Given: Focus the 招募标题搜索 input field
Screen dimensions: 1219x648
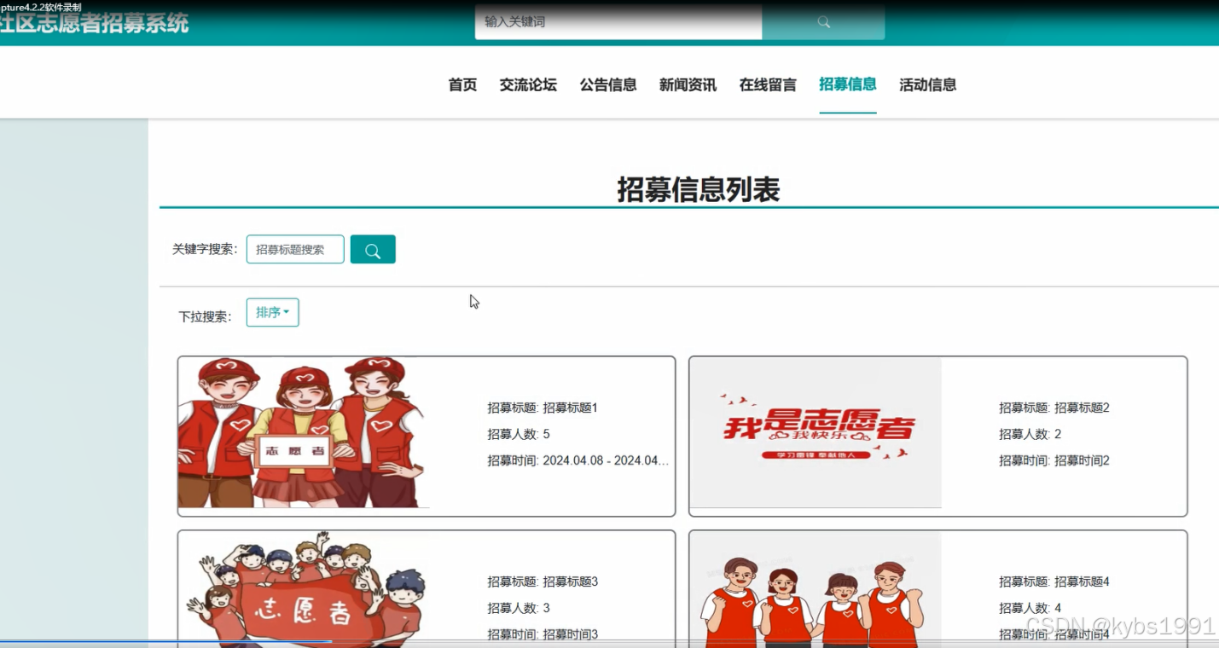Looking at the screenshot, I should pyautogui.click(x=295, y=249).
